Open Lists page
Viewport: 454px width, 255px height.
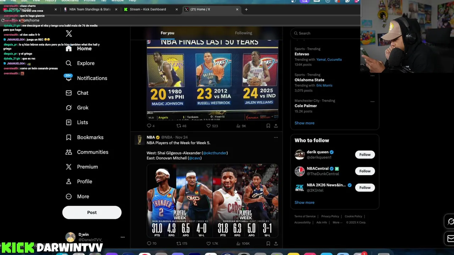point(77,122)
